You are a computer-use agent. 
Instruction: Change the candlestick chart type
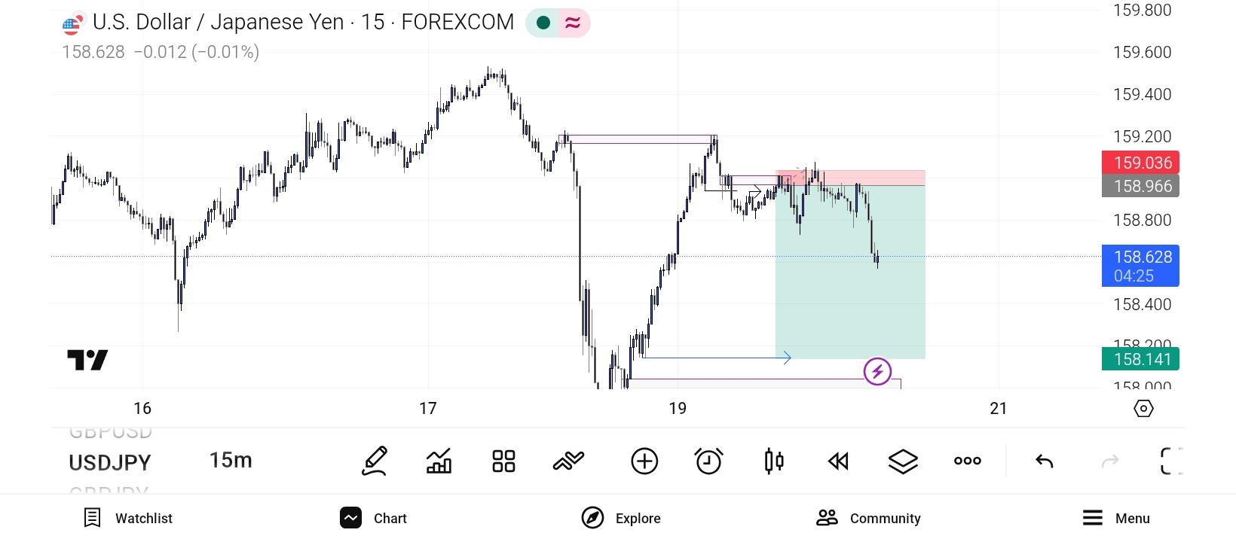coord(774,461)
